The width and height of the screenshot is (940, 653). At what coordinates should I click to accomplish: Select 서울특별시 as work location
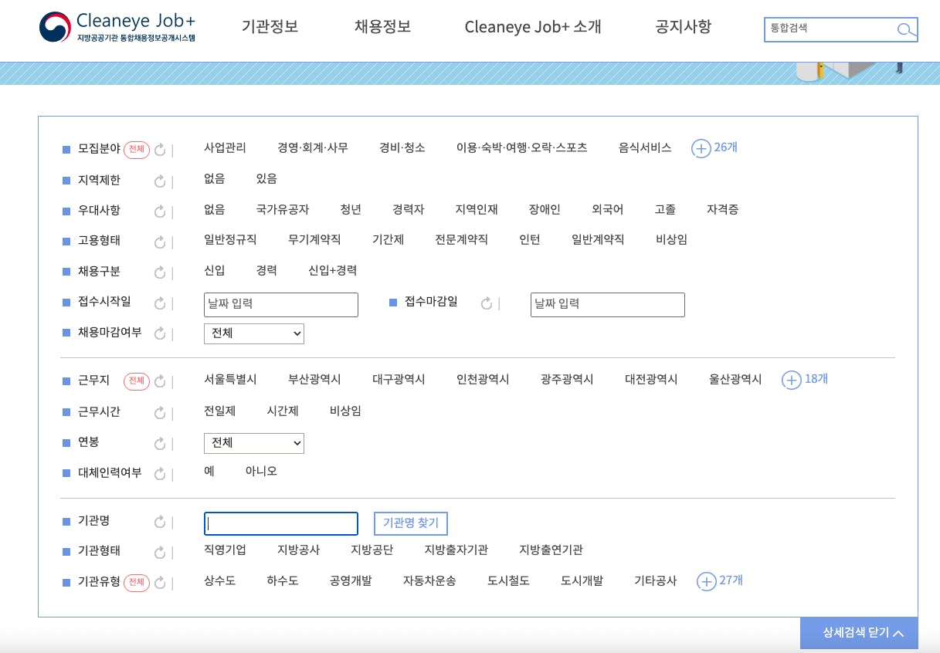(x=230, y=380)
